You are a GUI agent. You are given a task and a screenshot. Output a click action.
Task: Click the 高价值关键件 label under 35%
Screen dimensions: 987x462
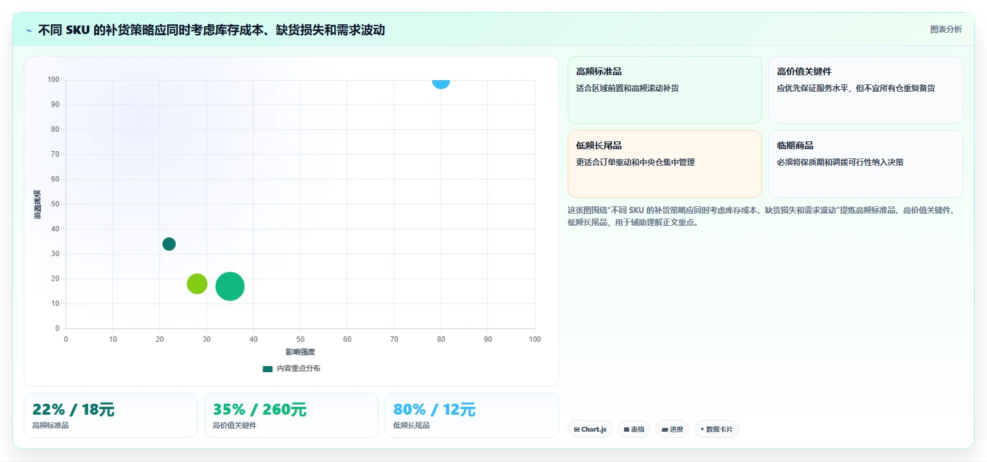(235, 426)
